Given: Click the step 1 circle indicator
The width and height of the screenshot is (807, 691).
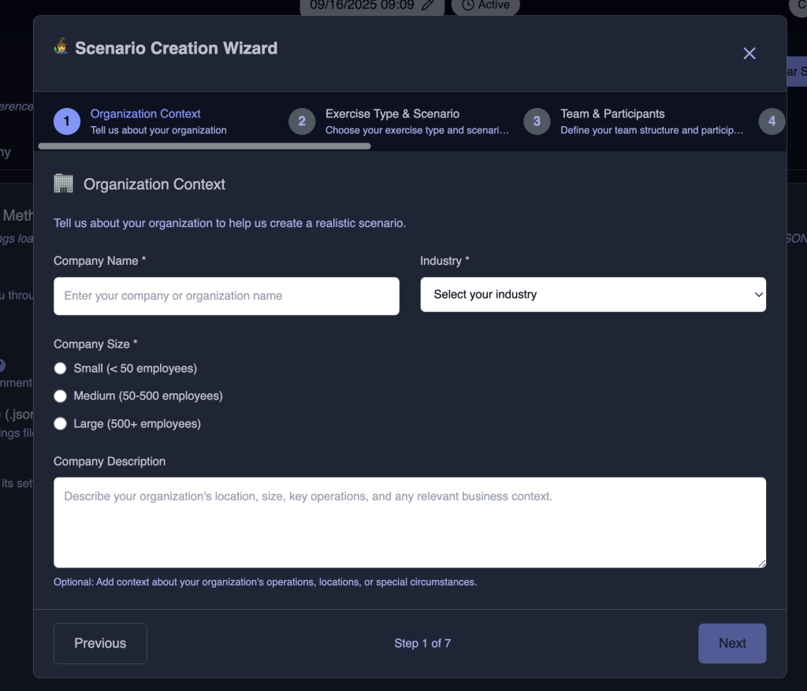Looking at the screenshot, I should (67, 121).
